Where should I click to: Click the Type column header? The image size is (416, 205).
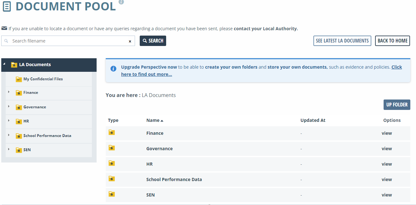(113, 120)
